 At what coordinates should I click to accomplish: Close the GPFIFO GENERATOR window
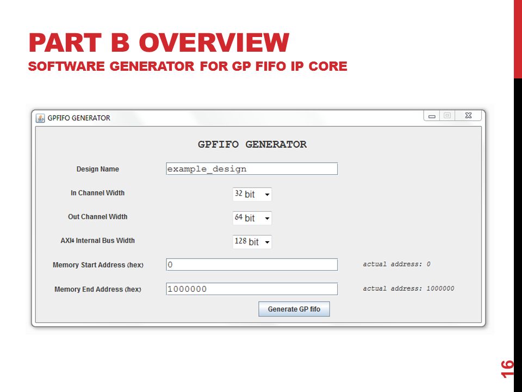click(468, 115)
